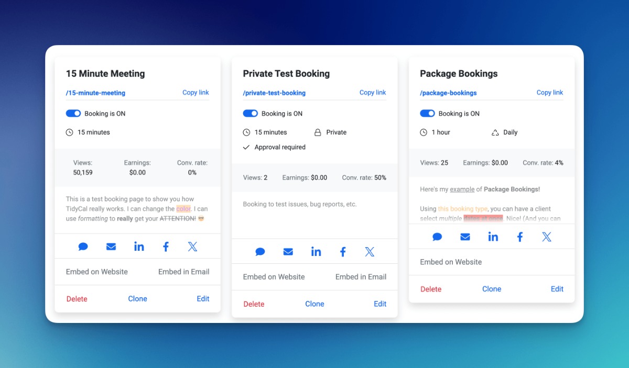This screenshot has width=629, height=368.
Task: Click email icon on 15 Minute Meeting card
Action: pos(111,247)
